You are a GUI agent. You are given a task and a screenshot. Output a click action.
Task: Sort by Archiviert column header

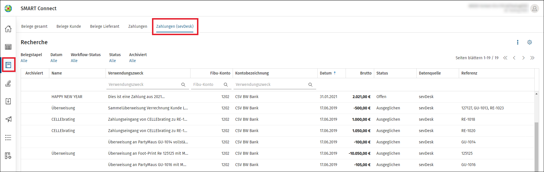(34, 73)
